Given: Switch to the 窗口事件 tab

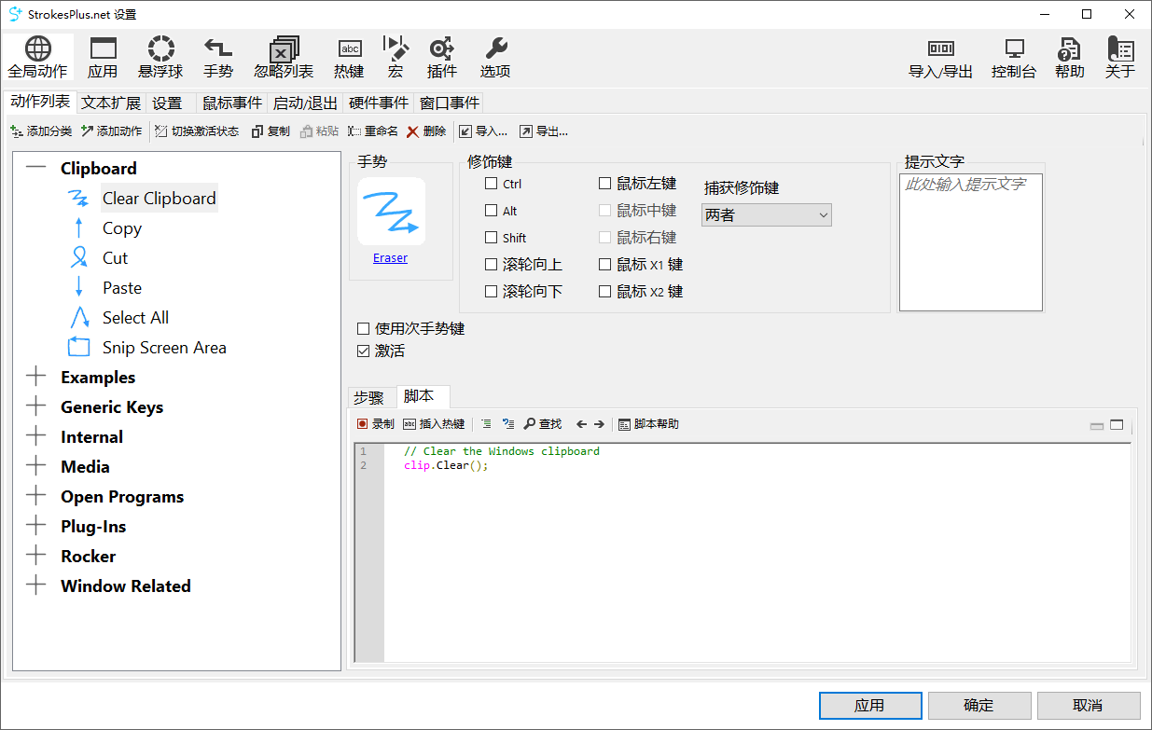Looking at the screenshot, I should click(450, 103).
